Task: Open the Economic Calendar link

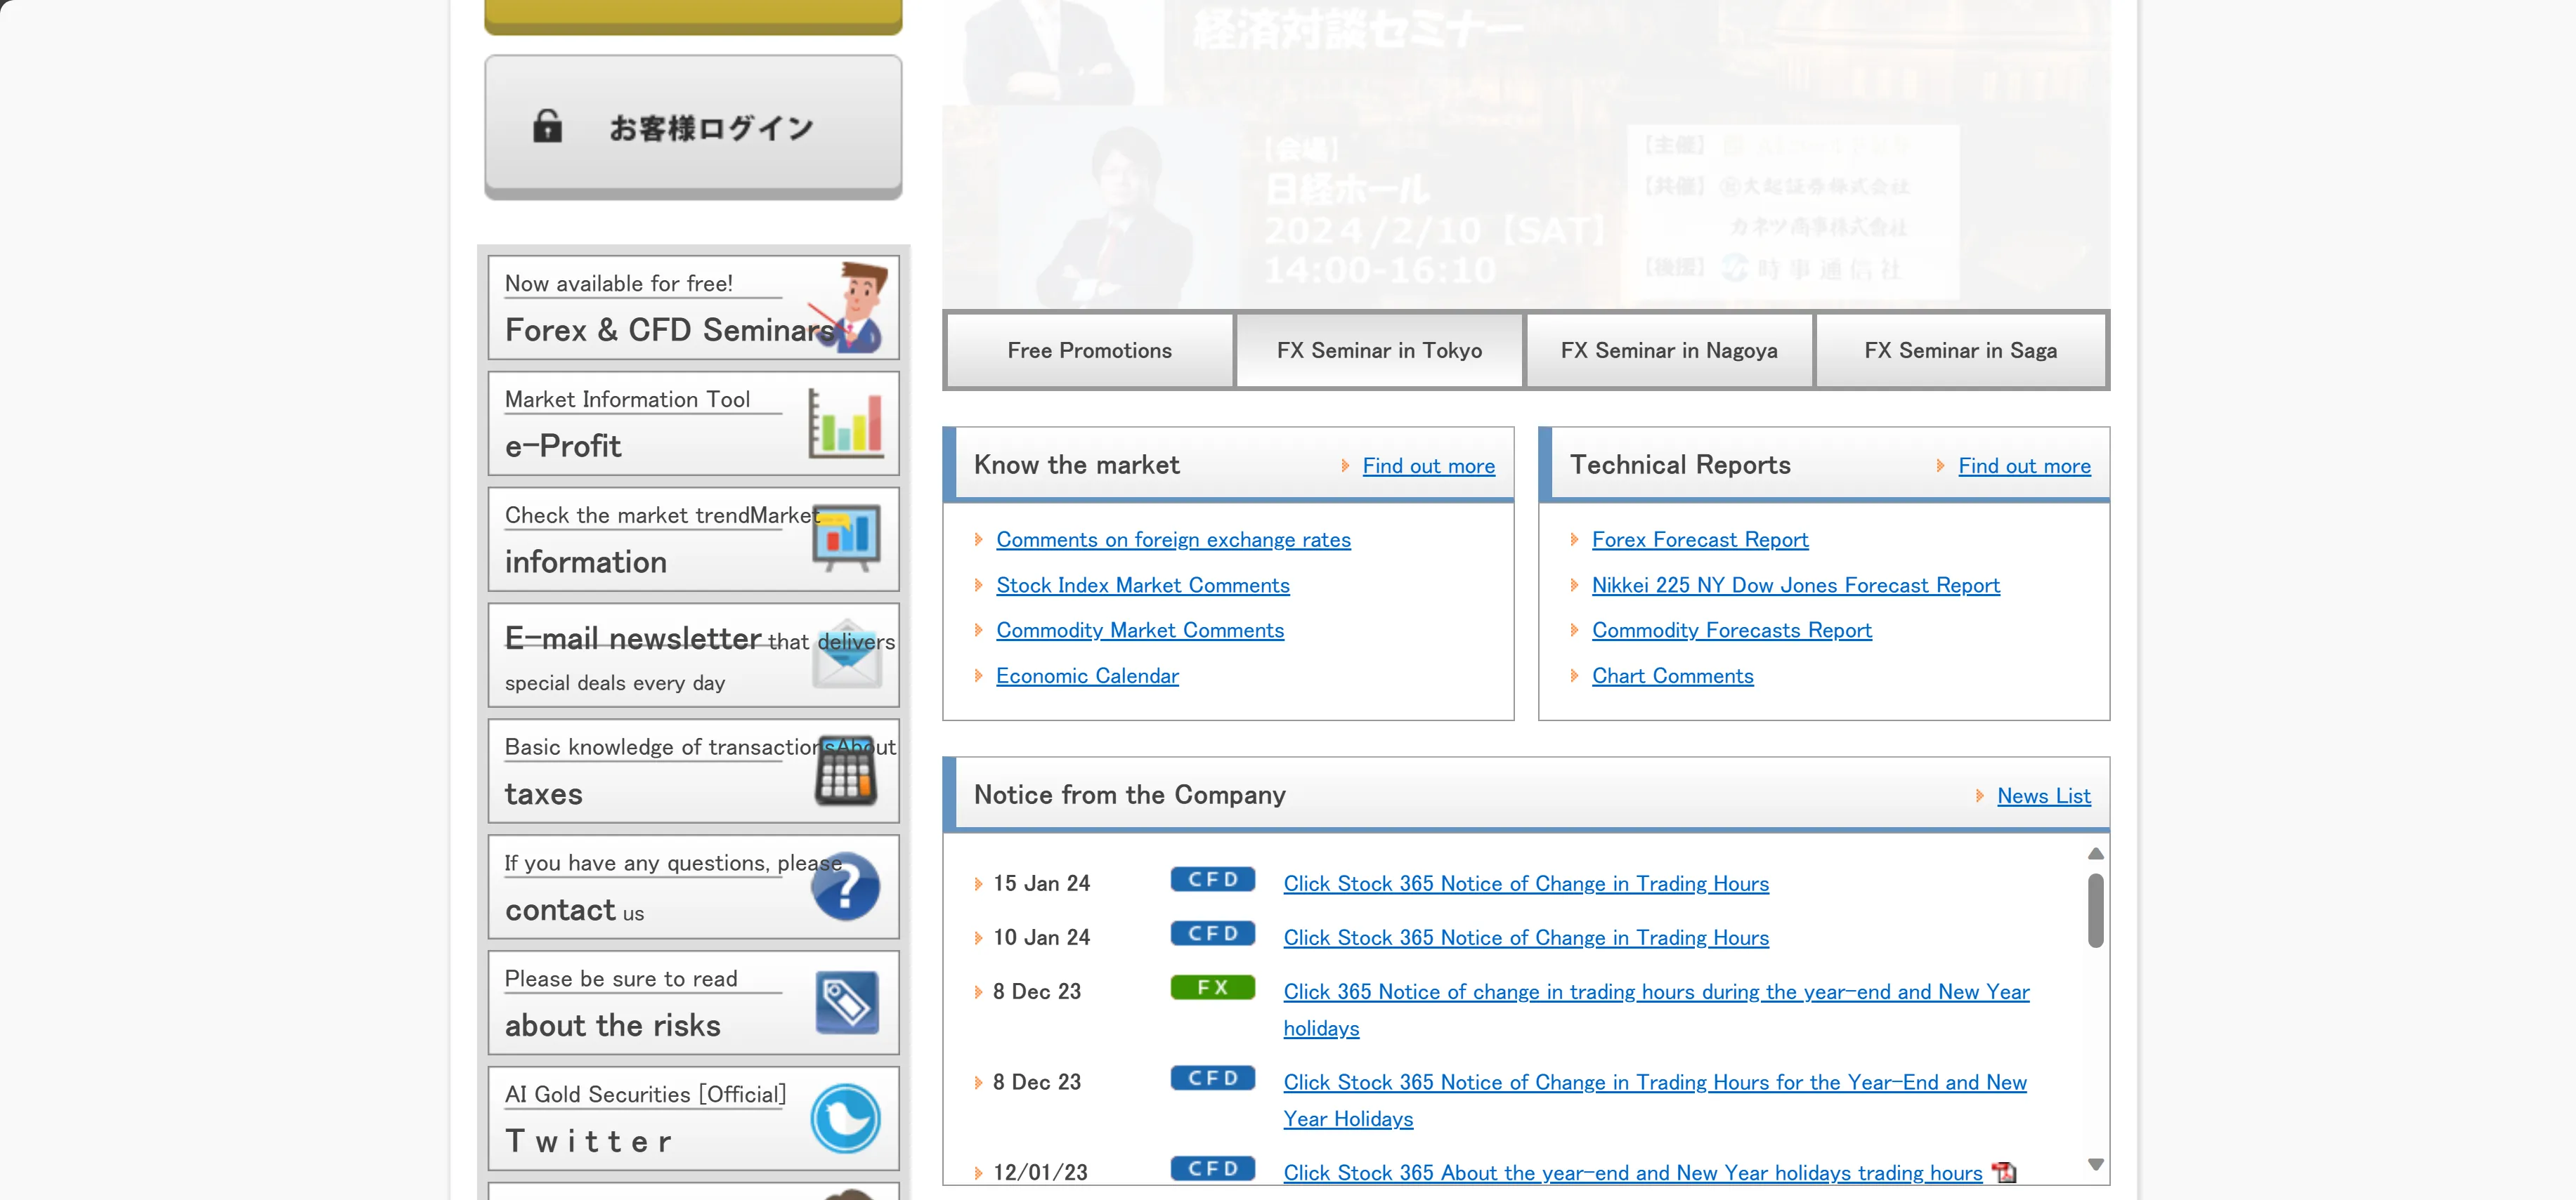Action: pos(1087,676)
